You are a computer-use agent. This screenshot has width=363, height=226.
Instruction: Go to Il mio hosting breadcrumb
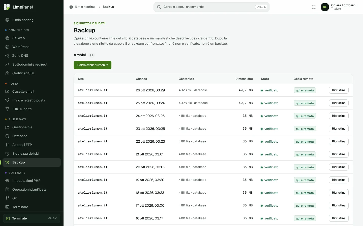[x=82, y=7]
